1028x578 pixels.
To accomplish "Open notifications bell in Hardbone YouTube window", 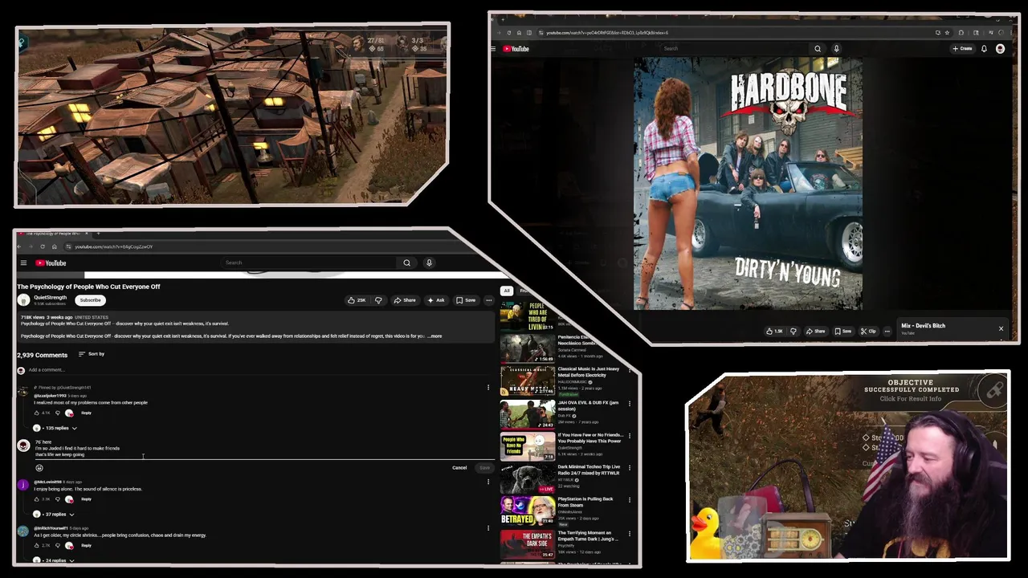I will coord(984,49).
